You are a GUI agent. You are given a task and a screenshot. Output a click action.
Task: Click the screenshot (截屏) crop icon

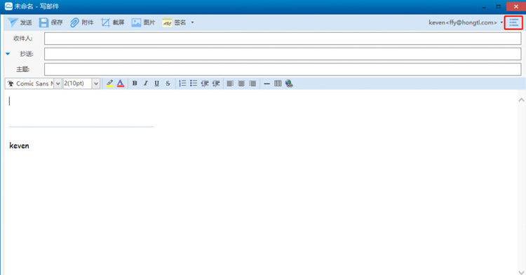[105, 22]
